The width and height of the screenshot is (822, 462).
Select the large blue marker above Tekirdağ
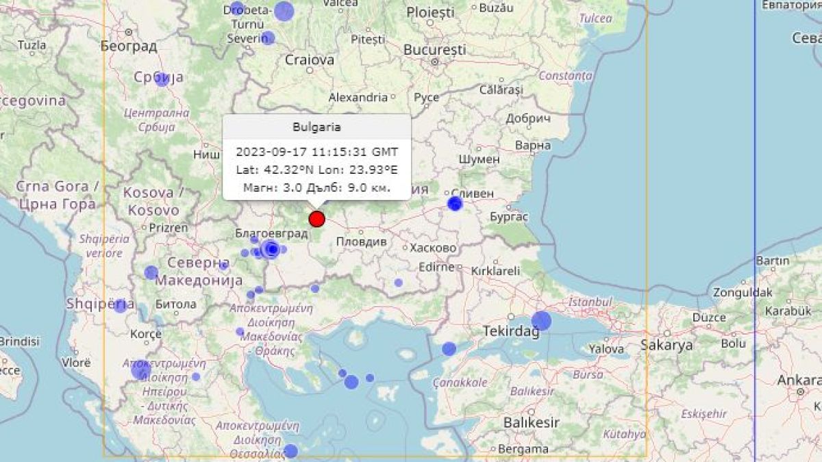tap(541, 320)
